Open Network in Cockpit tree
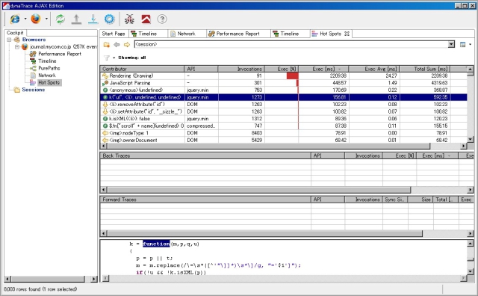Screen dimensions: 478x296 tap(47, 75)
